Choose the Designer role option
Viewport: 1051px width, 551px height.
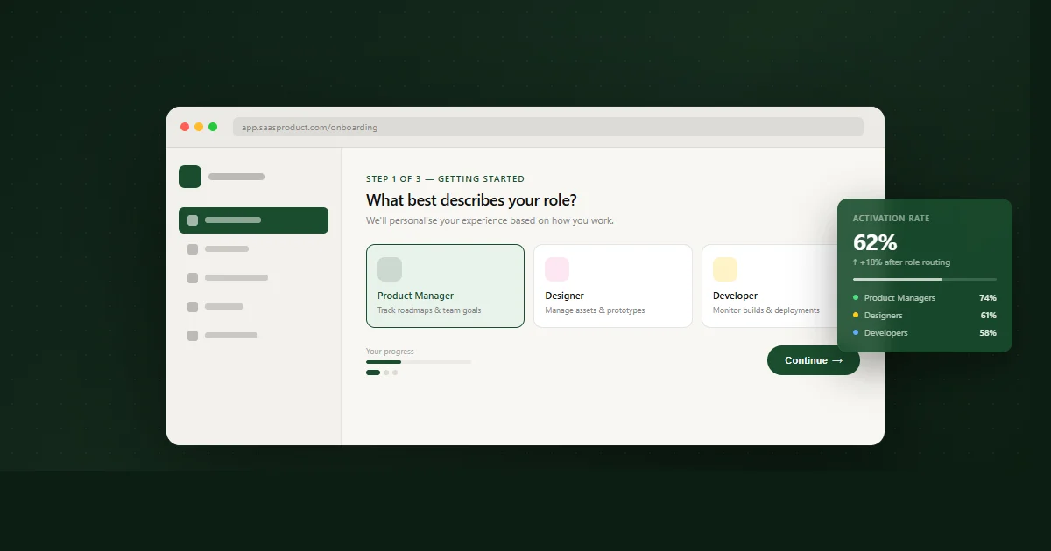pyautogui.click(x=612, y=286)
